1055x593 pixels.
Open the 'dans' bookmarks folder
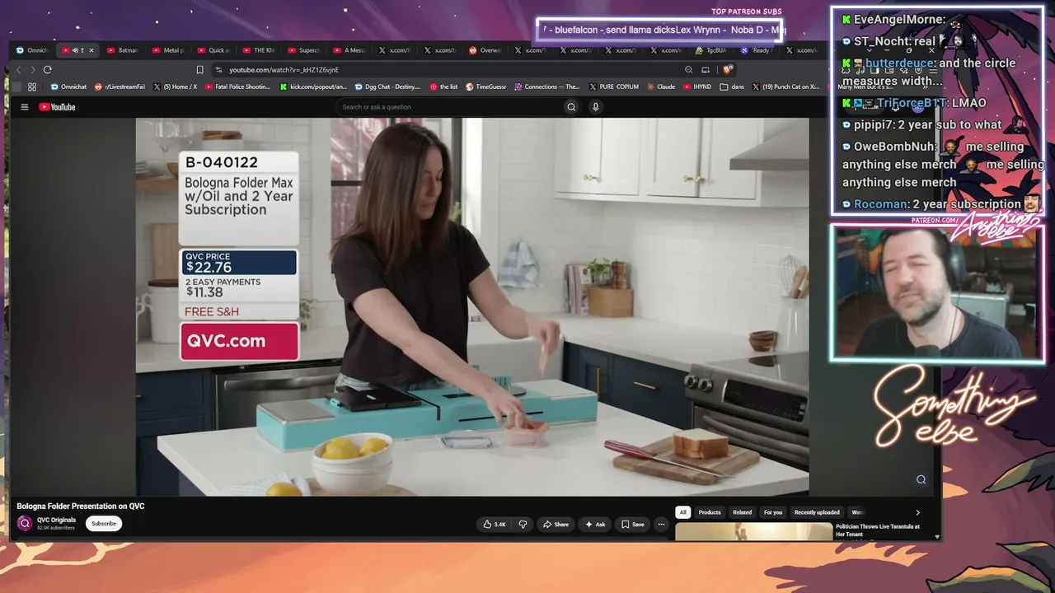(x=733, y=86)
